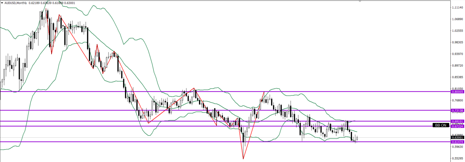
Task: Select the 0.73138 purple price label
Action: point(457,110)
